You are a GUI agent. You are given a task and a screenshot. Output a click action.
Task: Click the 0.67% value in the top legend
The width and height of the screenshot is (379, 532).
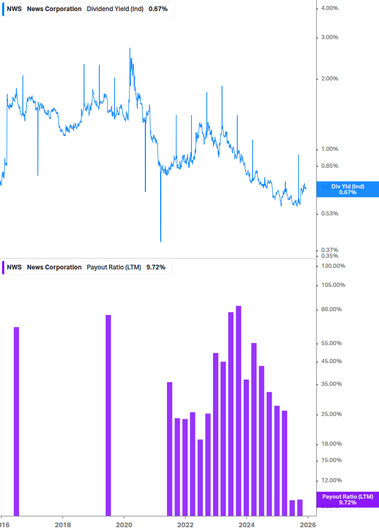pos(159,9)
